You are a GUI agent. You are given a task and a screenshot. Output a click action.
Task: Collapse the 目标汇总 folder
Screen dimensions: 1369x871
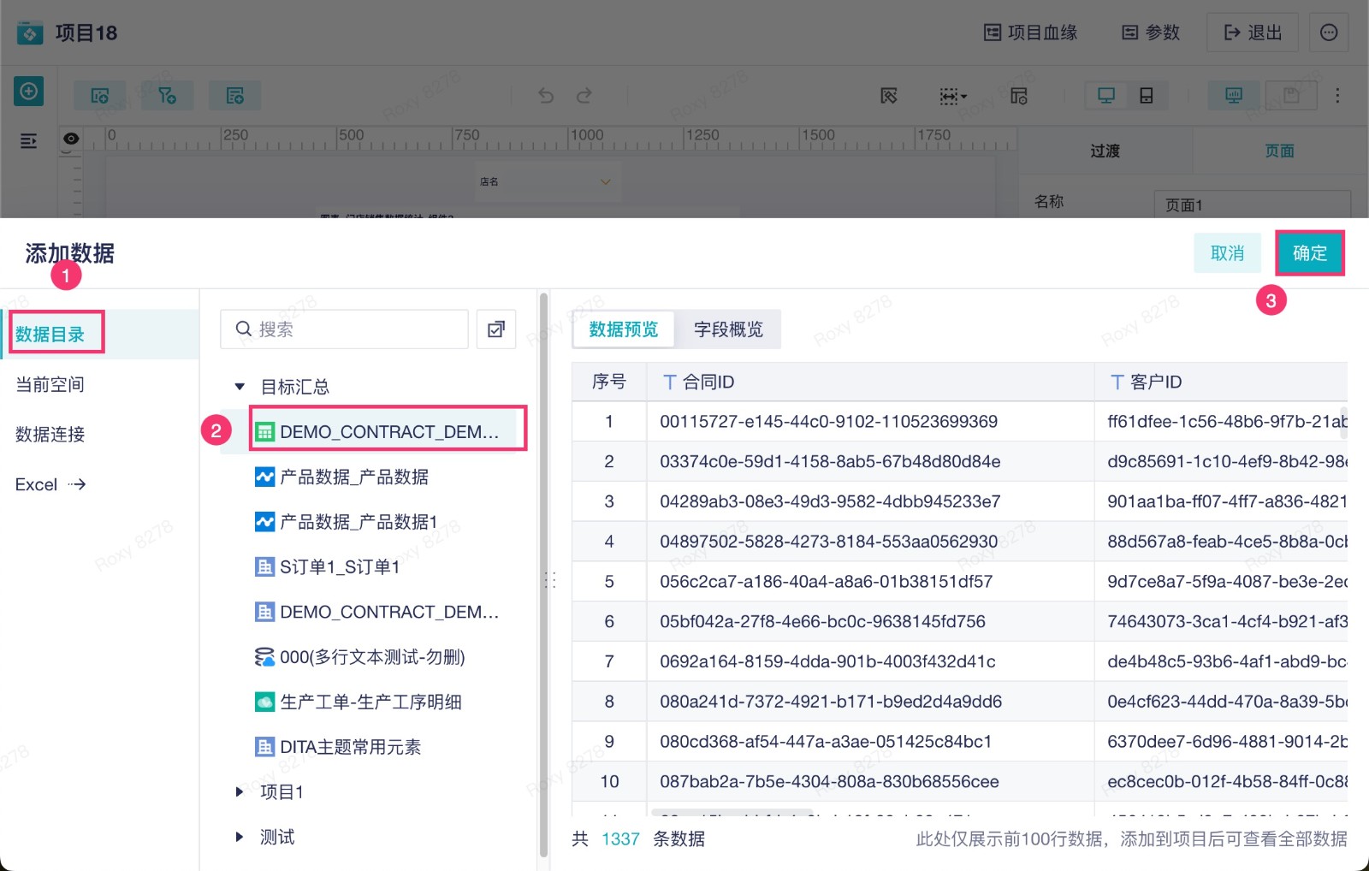[x=240, y=387]
